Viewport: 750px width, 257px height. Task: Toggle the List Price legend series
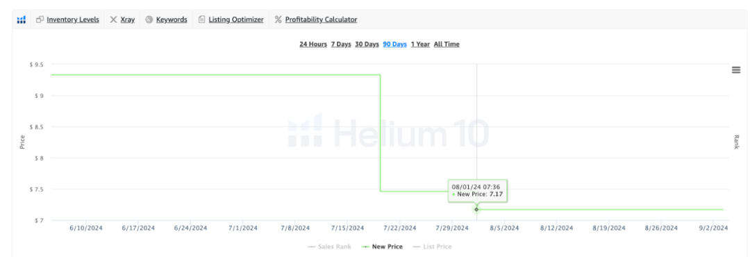(433, 247)
